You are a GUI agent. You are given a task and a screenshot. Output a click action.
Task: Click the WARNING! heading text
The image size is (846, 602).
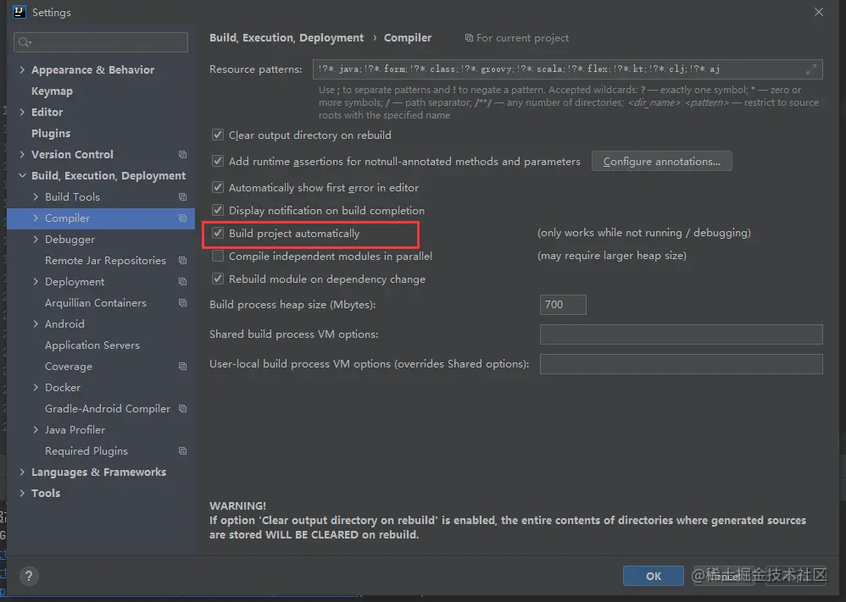pos(237,505)
